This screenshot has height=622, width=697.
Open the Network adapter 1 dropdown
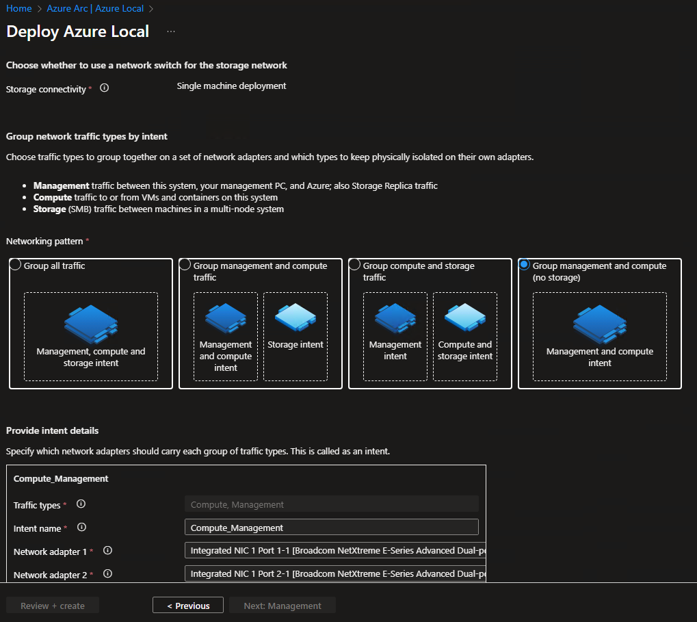(335, 550)
